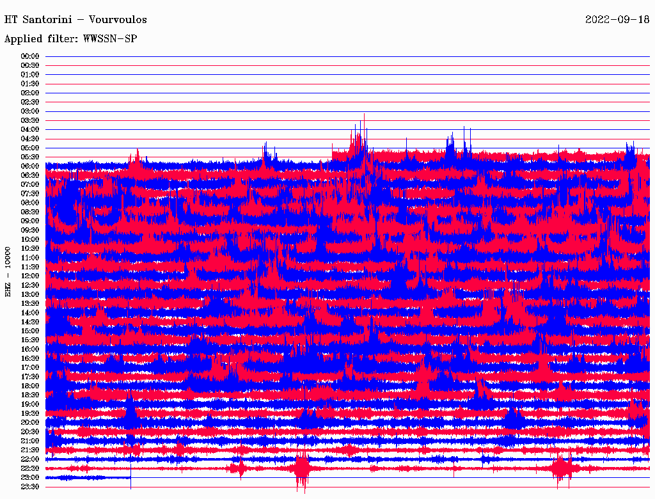Image resolution: width=655 pixels, height=499 pixels.
Task: Select the 01:00 time label
Action: point(30,74)
